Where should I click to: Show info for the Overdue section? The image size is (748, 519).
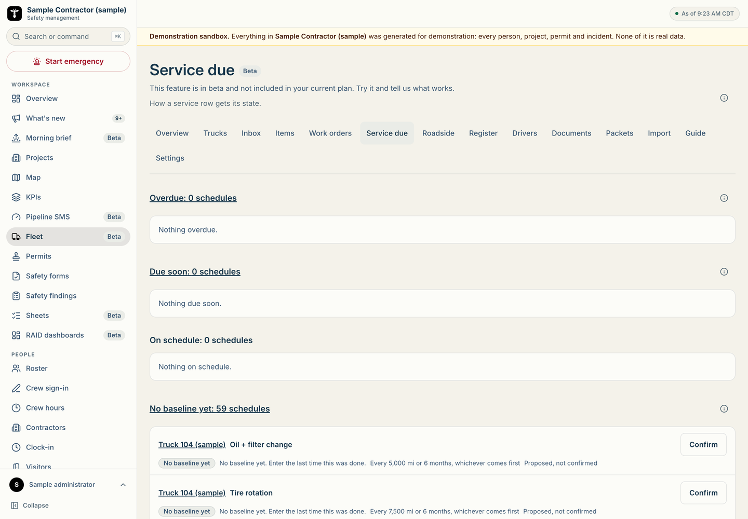point(724,198)
